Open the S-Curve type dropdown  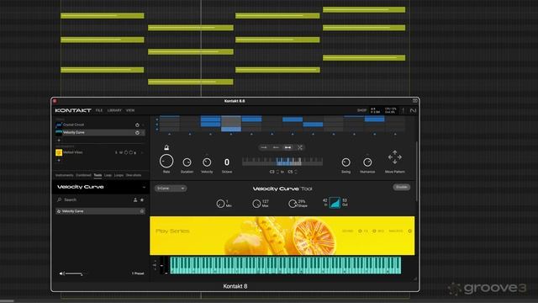(171, 189)
